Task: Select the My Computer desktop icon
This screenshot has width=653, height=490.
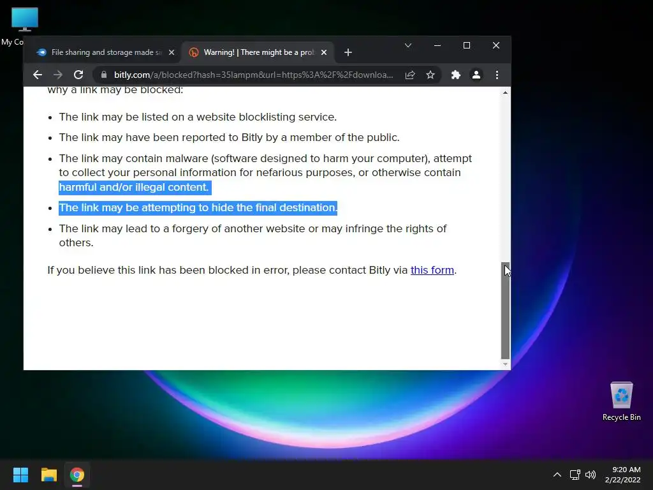Action: point(24,26)
